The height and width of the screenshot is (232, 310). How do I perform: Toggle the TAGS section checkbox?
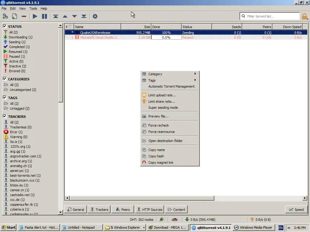pyautogui.click(x=5, y=98)
